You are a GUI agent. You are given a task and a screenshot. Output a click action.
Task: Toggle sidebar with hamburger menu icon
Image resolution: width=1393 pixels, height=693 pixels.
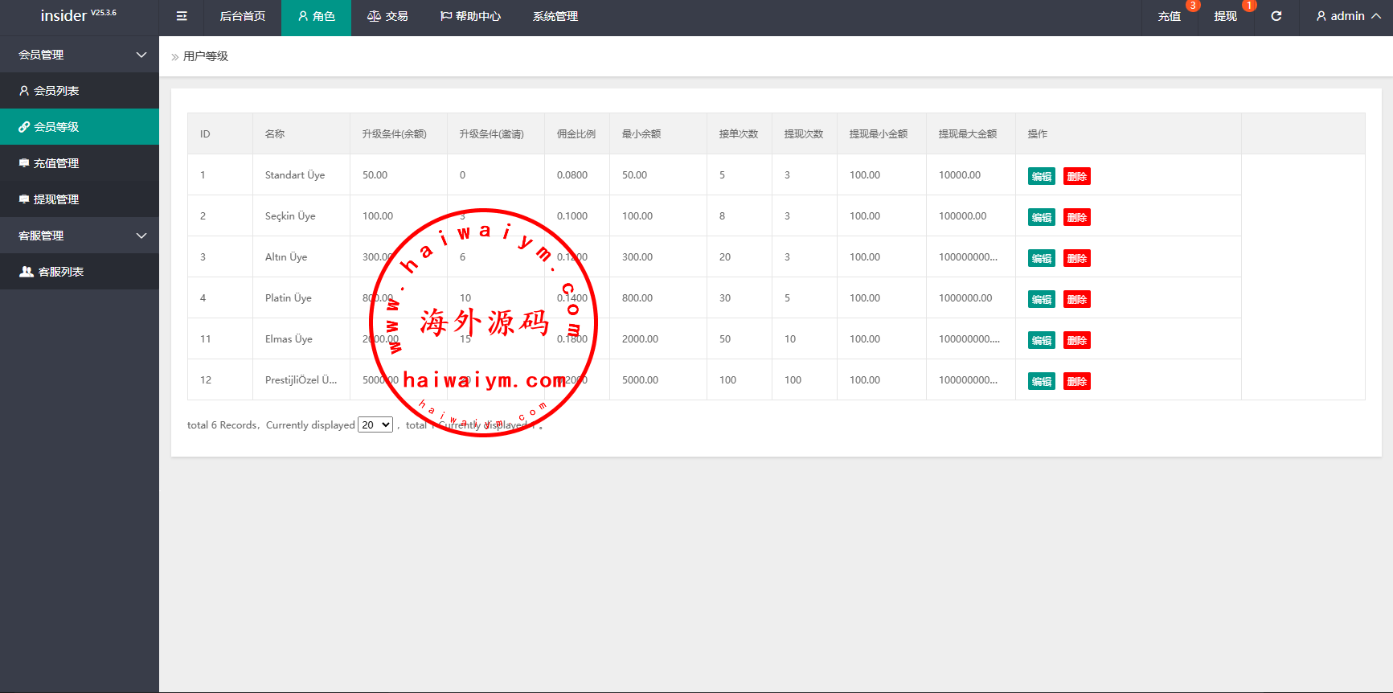182,17
